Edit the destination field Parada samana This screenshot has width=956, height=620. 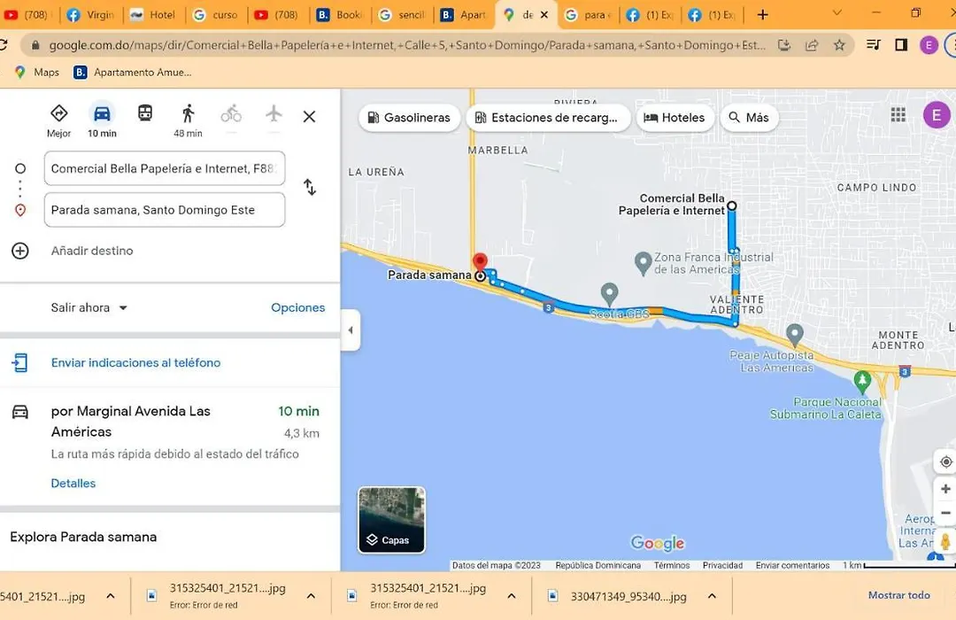click(x=165, y=210)
